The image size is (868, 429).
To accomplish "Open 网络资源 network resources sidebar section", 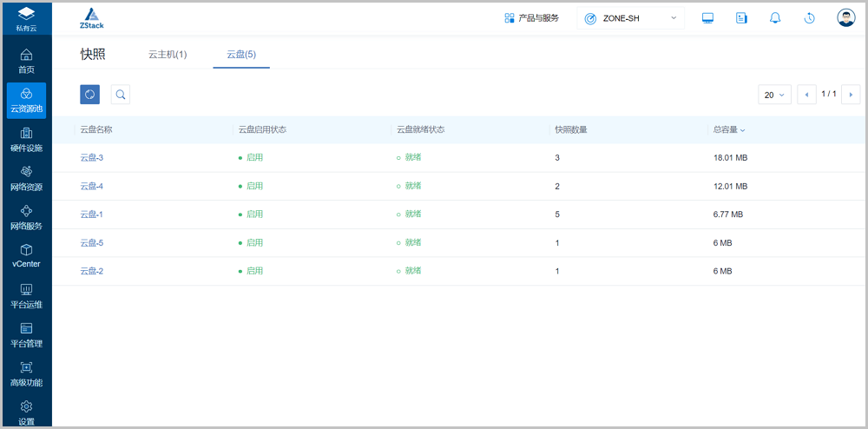I will 26,179.
